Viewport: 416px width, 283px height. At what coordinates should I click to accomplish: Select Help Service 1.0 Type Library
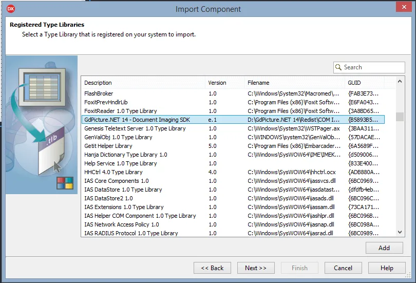pos(233,163)
